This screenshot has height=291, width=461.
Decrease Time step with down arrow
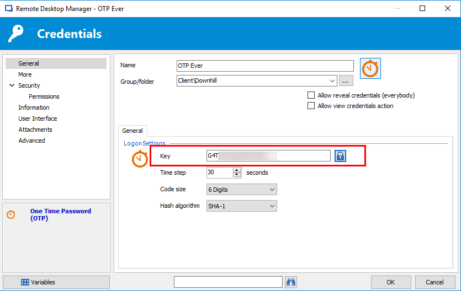(x=237, y=175)
